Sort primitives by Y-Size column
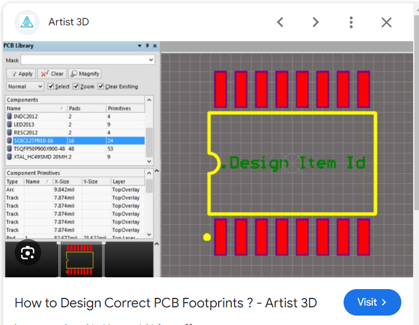The width and height of the screenshot is (419, 325). (96, 181)
